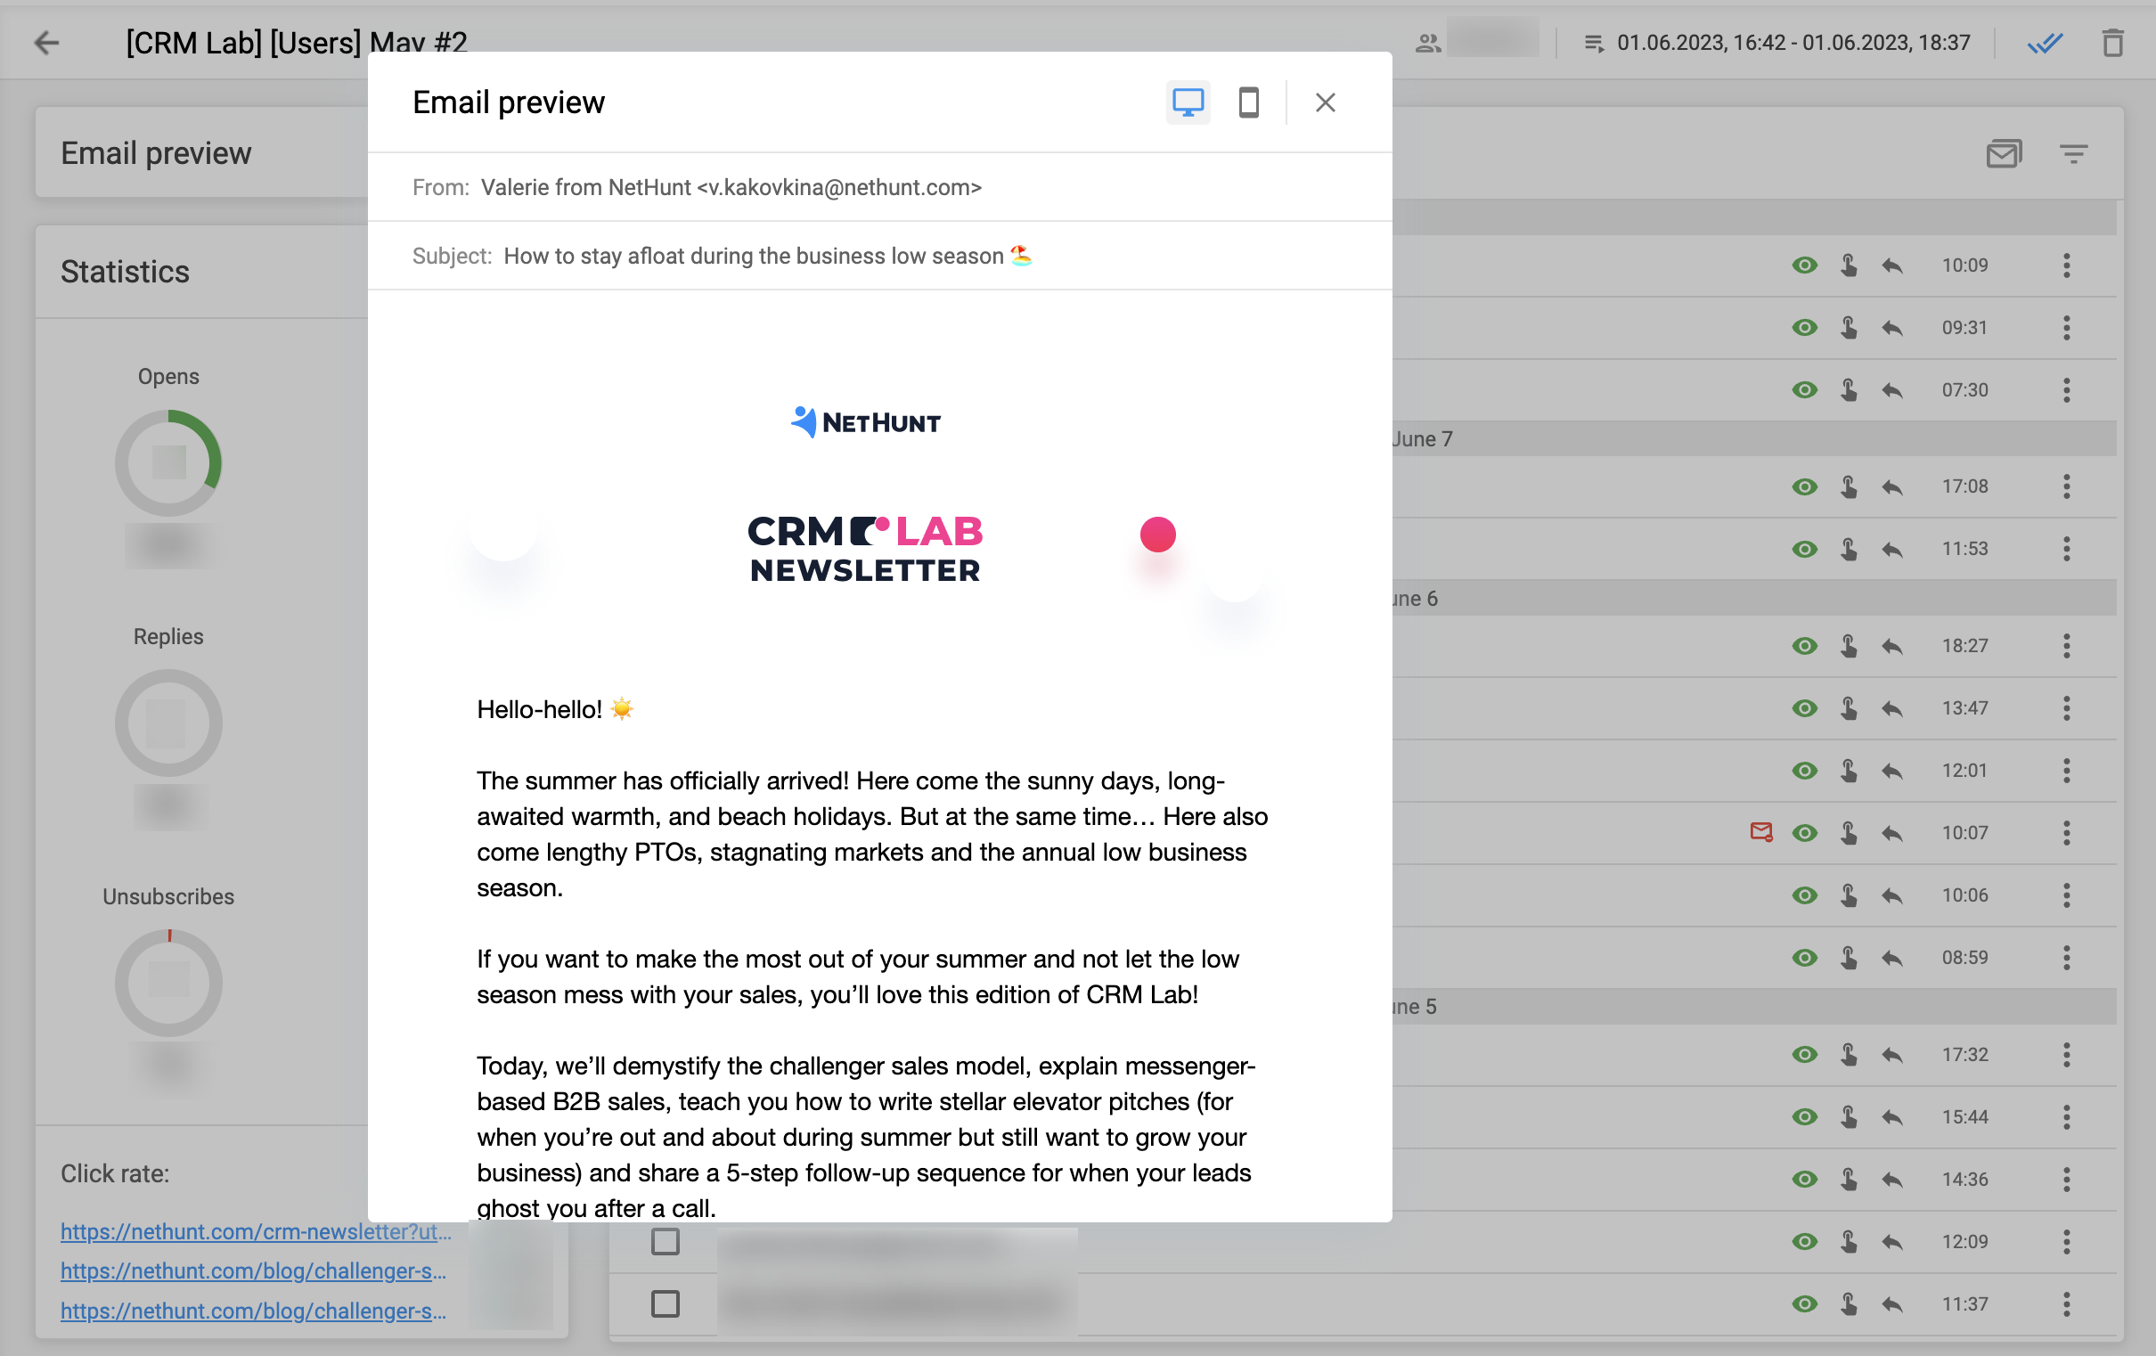Click the contacts/person icon in top toolbar
This screenshot has width=2156, height=1356.
pyautogui.click(x=1426, y=42)
